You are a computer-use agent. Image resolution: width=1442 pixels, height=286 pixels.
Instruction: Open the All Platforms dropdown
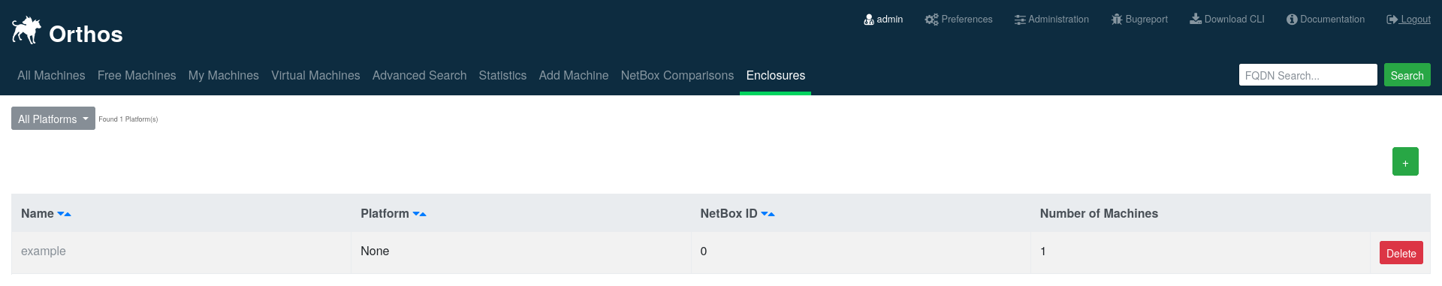point(53,119)
